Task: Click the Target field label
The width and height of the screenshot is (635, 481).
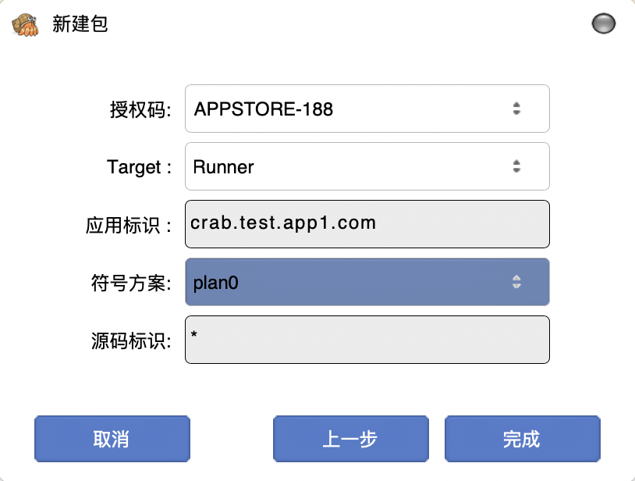Action: pos(139,167)
